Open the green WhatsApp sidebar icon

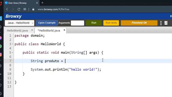(x=1, y=46)
